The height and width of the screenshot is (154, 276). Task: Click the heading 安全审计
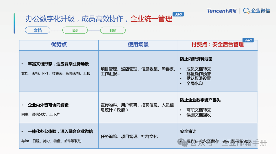(x=188, y=131)
